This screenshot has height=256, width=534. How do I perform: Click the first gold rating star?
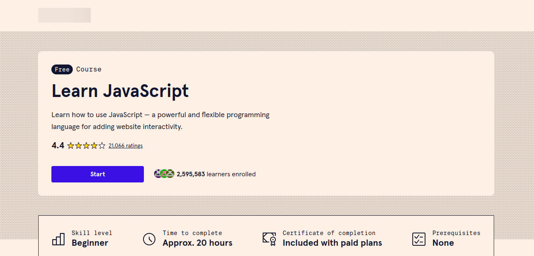[71, 145]
